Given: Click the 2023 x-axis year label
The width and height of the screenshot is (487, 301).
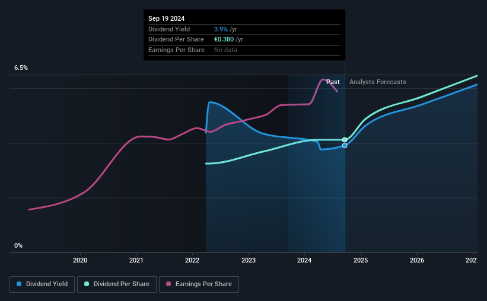Looking at the screenshot, I should (249, 260).
